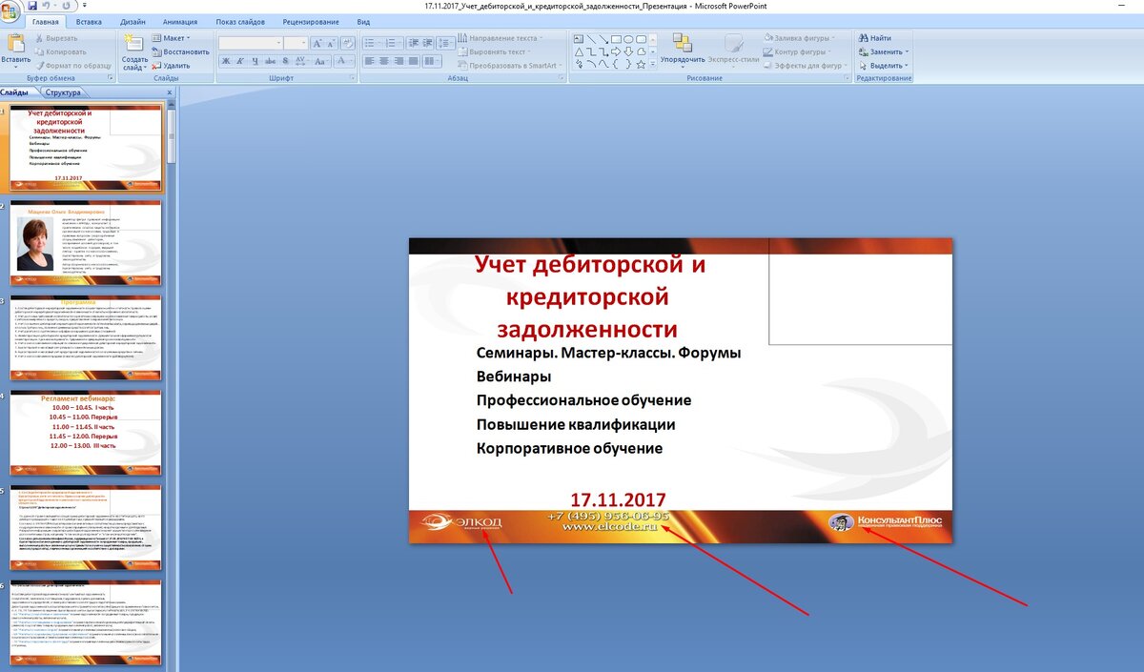Image resolution: width=1144 pixels, height=672 pixels.
Task: Open the Рецензирование tab
Action: pyautogui.click(x=311, y=22)
